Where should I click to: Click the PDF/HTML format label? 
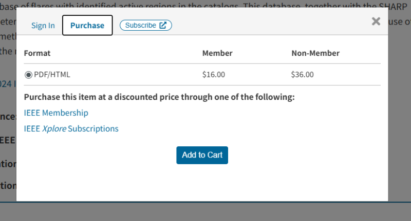coord(52,75)
